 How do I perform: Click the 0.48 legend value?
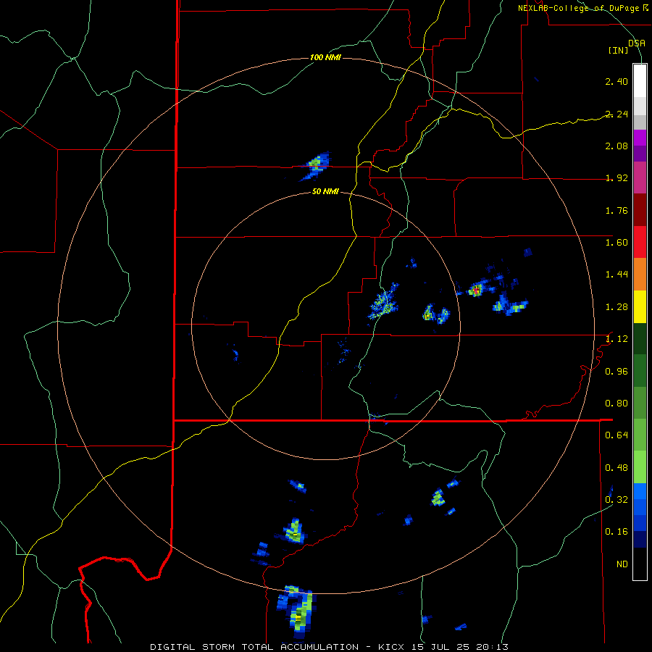tap(617, 468)
